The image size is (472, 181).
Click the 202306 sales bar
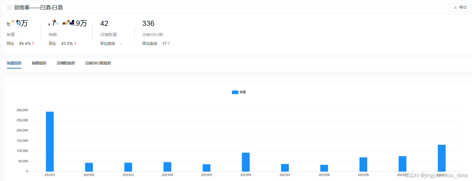click(246, 162)
